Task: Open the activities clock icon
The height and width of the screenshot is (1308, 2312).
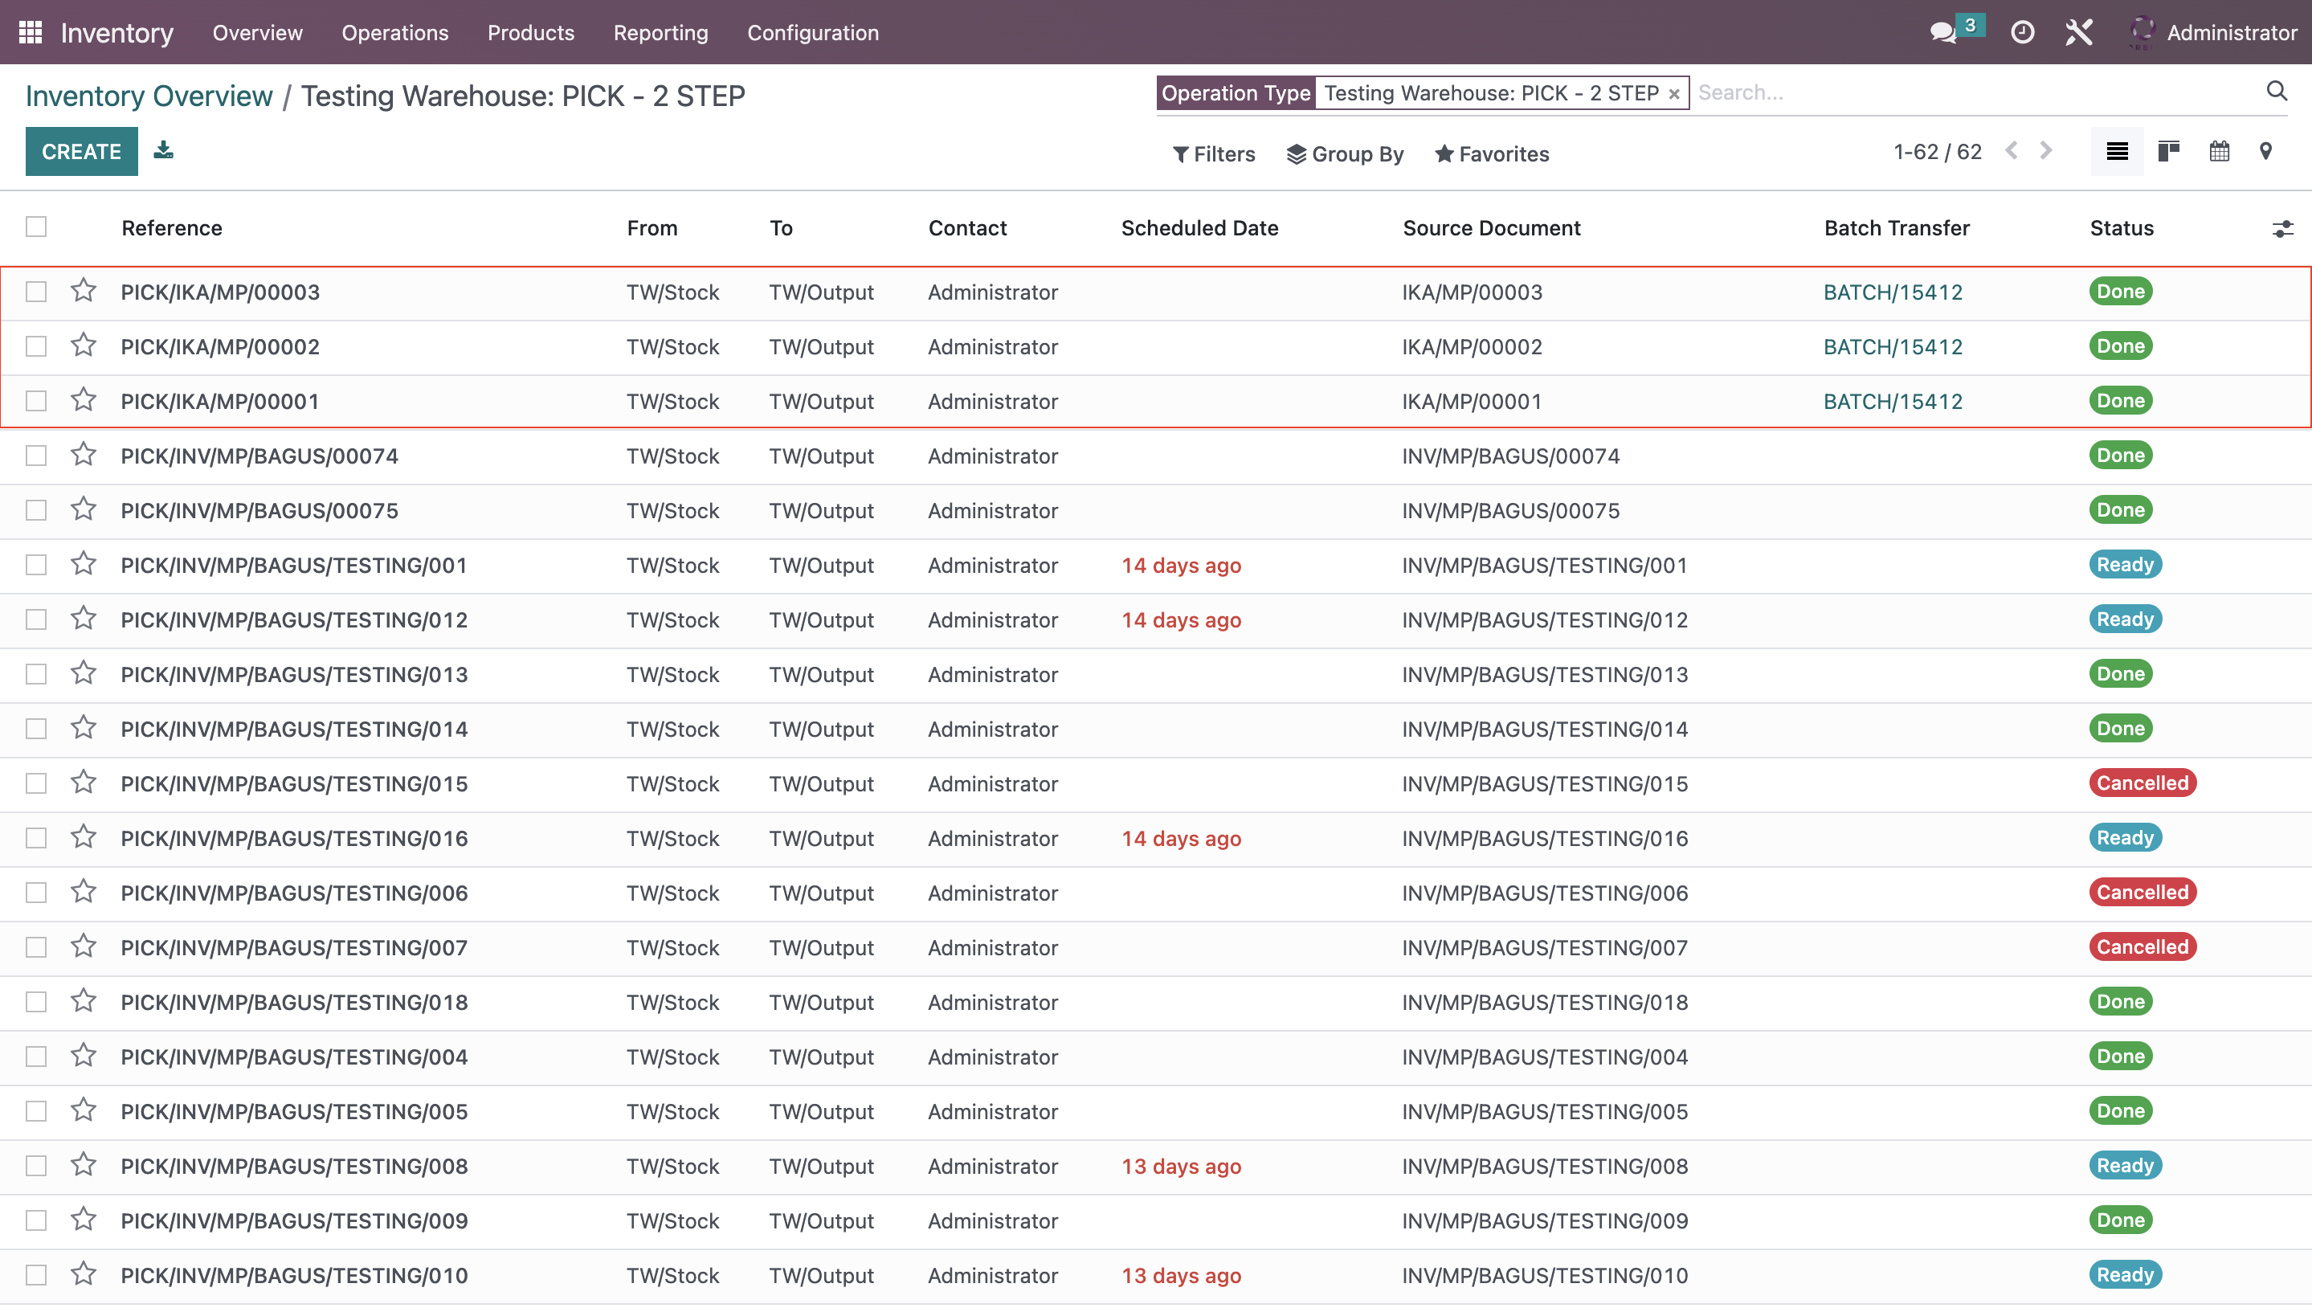Action: tap(2022, 32)
